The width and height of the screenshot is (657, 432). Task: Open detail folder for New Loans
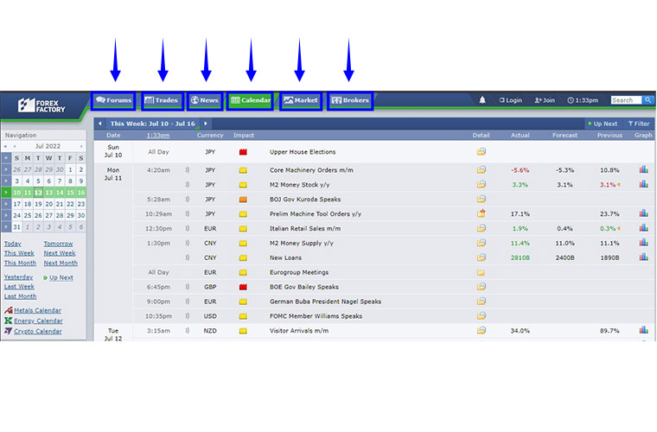[481, 257]
